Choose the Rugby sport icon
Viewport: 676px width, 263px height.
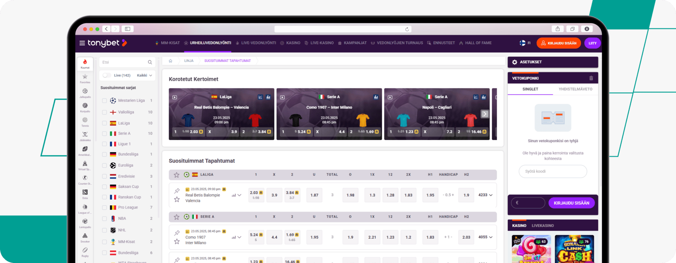[x=85, y=250]
